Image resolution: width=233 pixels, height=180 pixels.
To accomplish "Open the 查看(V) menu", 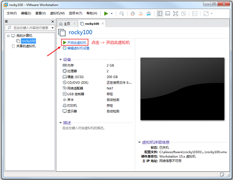I will pos(40,13).
